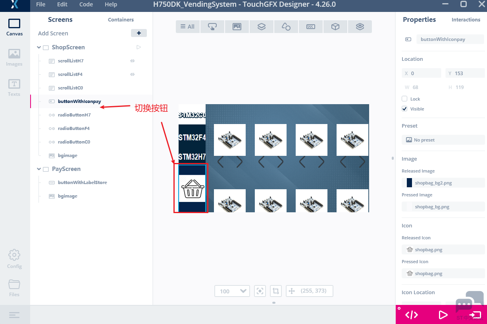Toggle visibility of scrollListH7
The width and height of the screenshot is (487, 324).
pos(133,61)
